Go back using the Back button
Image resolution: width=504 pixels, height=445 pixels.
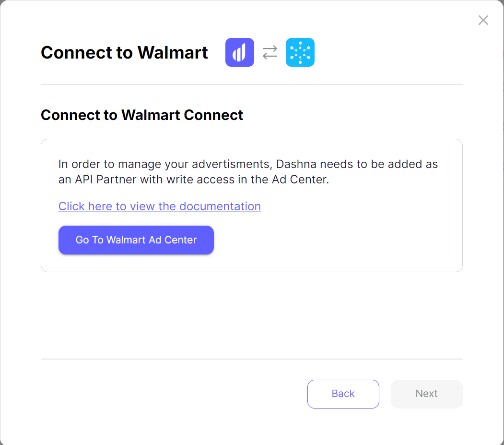[x=343, y=394]
